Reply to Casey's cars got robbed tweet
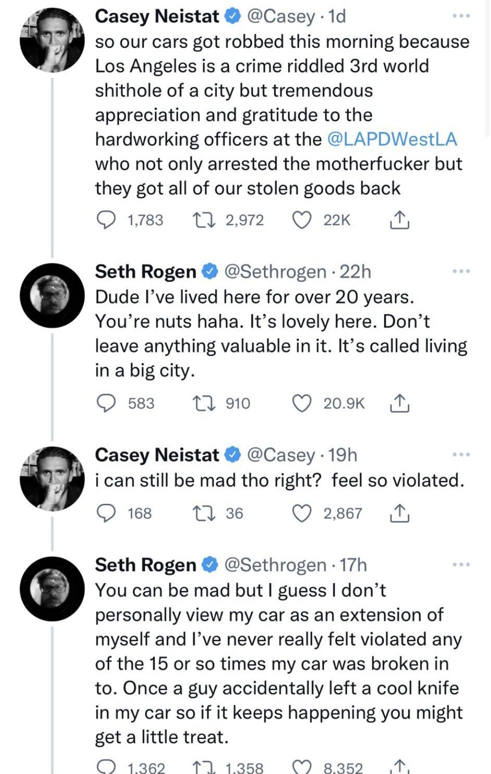Viewport: 491px width, 774px height. coord(105,220)
